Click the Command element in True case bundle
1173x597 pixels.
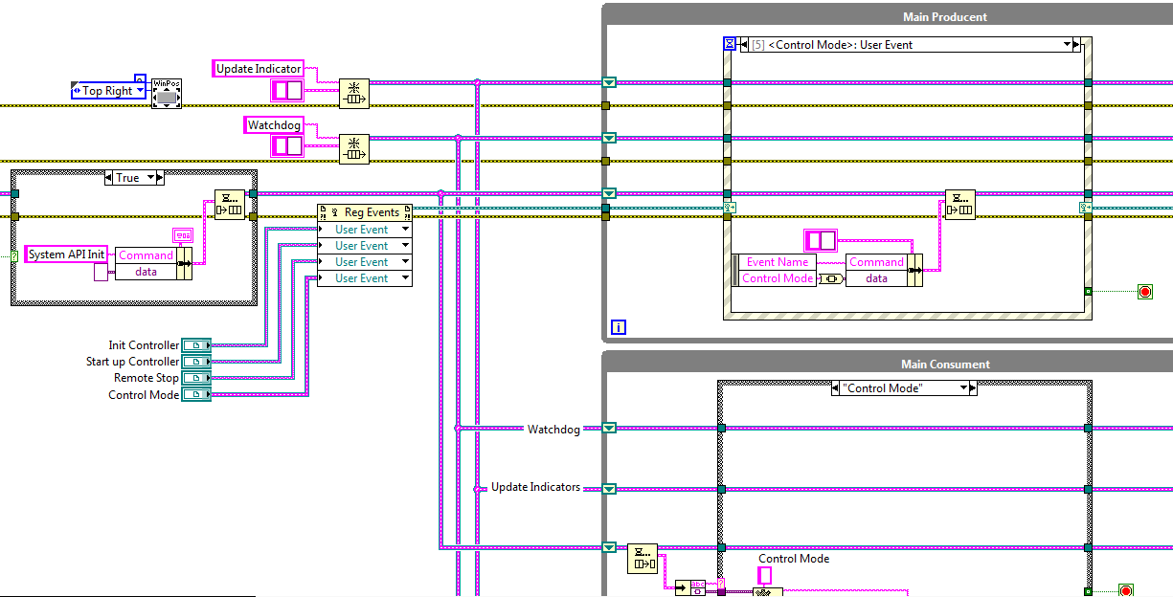click(x=146, y=255)
